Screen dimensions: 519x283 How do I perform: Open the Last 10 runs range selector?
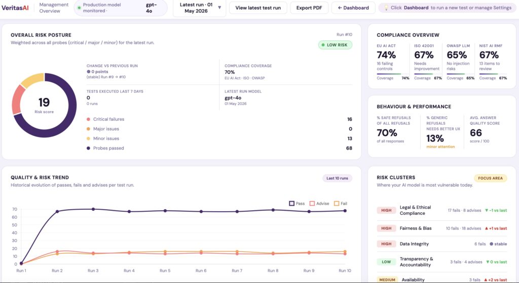click(337, 178)
